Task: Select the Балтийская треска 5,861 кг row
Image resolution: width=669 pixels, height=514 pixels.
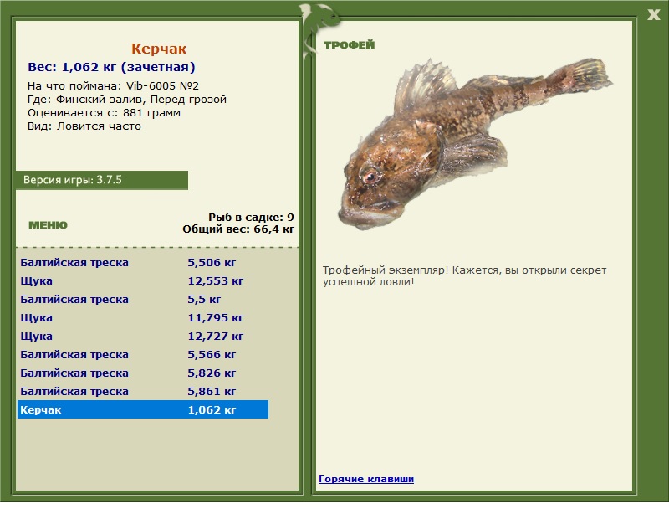Action: click(143, 391)
